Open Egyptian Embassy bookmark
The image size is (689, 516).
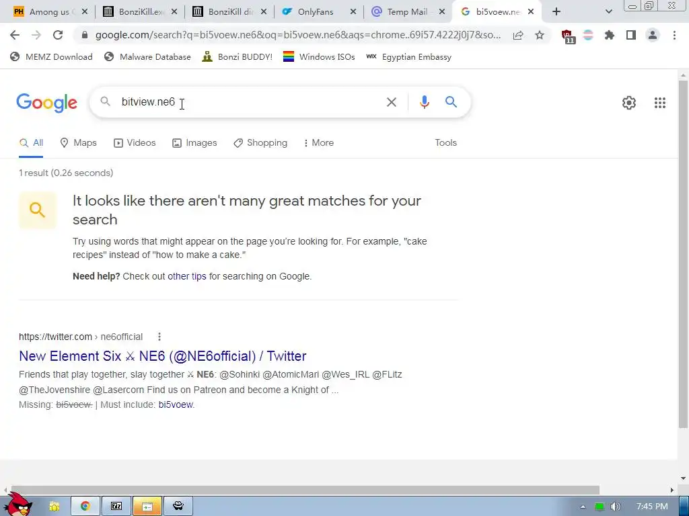pyautogui.click(x=409, y=57)
